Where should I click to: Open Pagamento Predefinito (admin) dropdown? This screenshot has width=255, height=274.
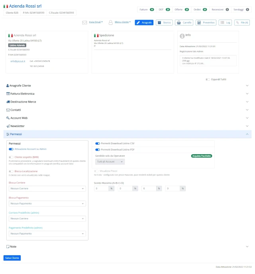[47, 234]
